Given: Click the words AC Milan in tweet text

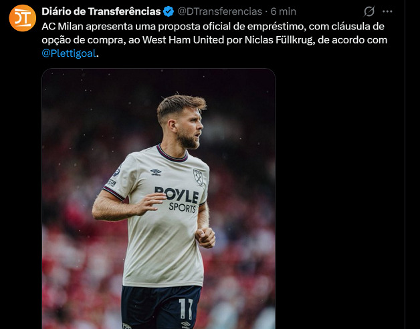Looking at the screenshot, I should (x=62, y=27).
